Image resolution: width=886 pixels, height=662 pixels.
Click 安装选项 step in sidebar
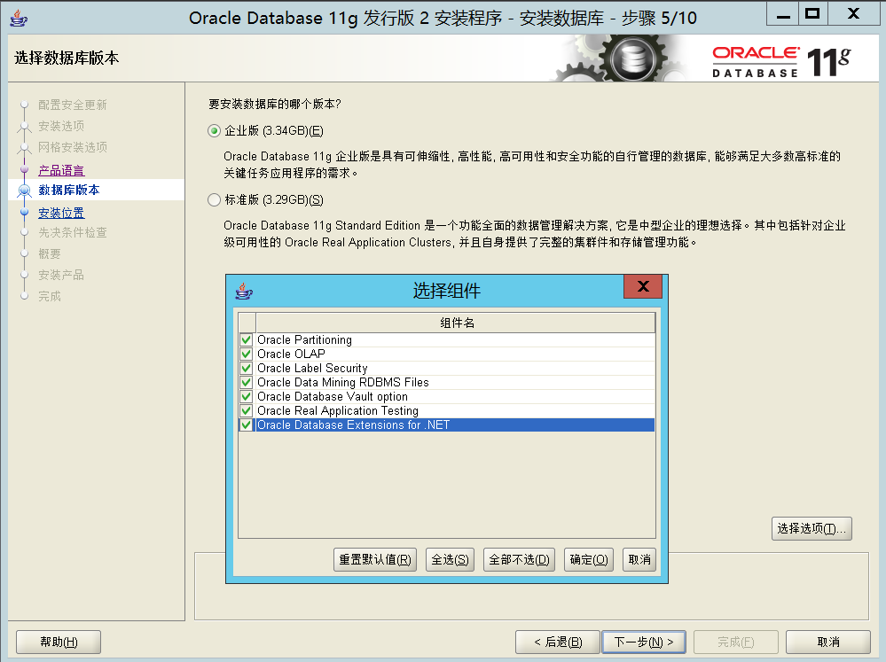click(61, 126)
